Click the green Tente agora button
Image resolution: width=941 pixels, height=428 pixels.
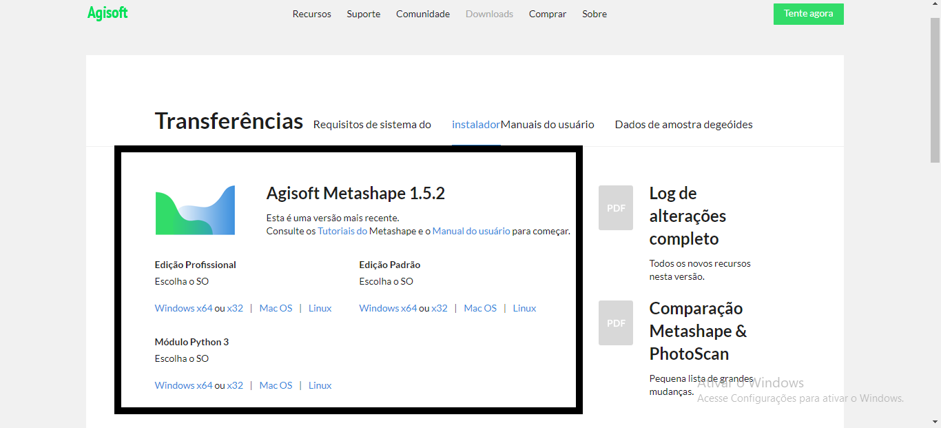(809, 14)
